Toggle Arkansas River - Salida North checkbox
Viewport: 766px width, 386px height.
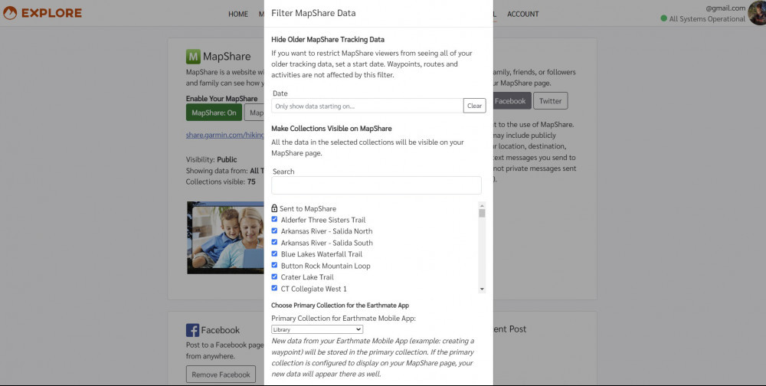tap(274, 231)
